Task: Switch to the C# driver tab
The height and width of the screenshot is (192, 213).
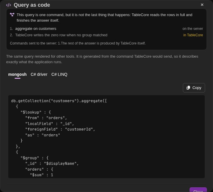Action: tap(39, 74)
